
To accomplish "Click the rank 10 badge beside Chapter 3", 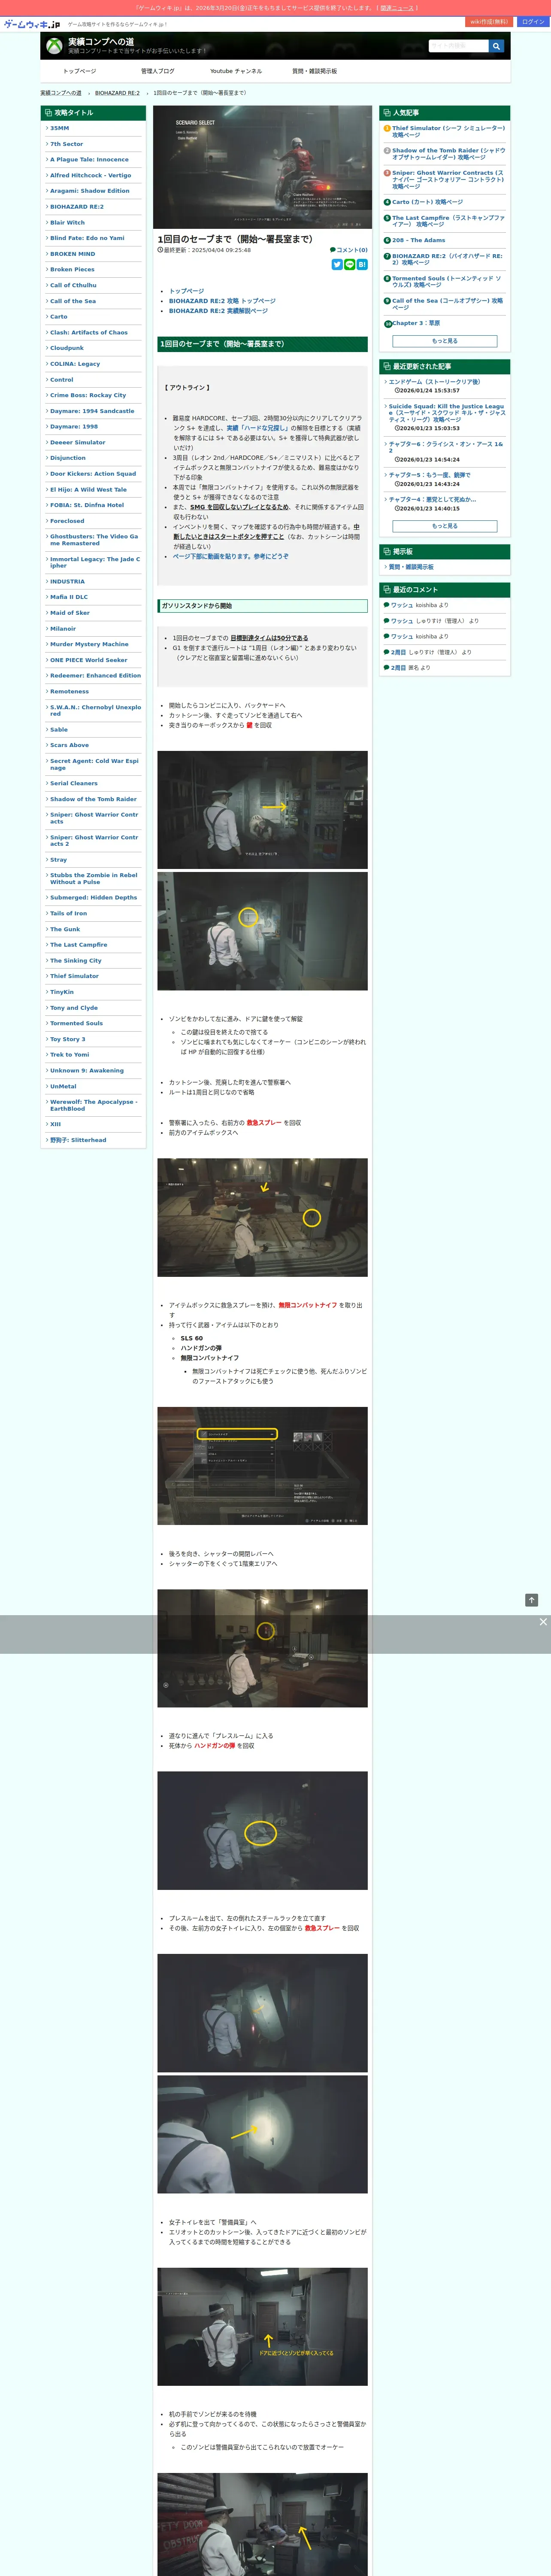I will (388, 324).
